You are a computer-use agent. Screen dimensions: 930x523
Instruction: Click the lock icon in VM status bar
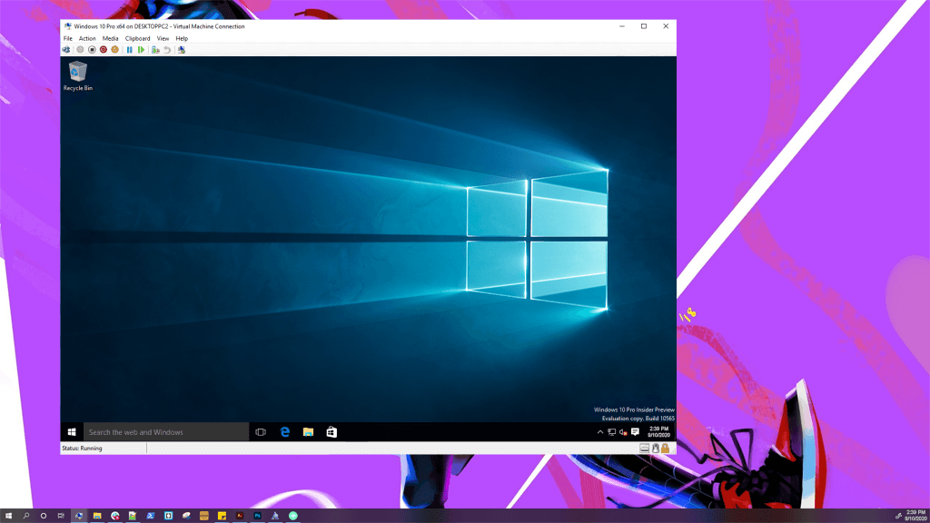[666, 449]
